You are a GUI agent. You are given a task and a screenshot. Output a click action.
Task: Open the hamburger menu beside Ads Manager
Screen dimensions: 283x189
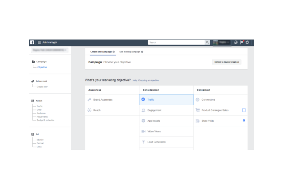(39, 42)
